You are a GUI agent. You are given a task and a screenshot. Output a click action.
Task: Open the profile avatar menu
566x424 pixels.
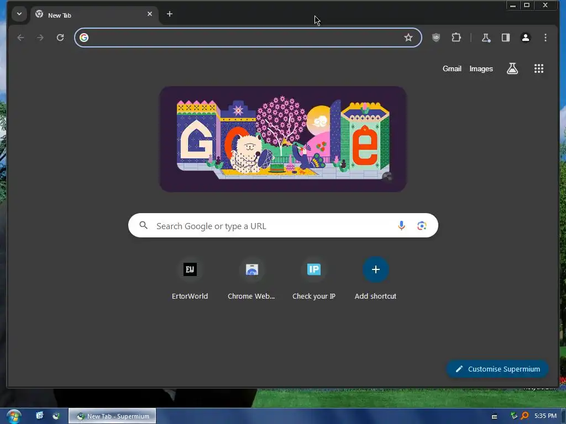click(x=526, y=38)
